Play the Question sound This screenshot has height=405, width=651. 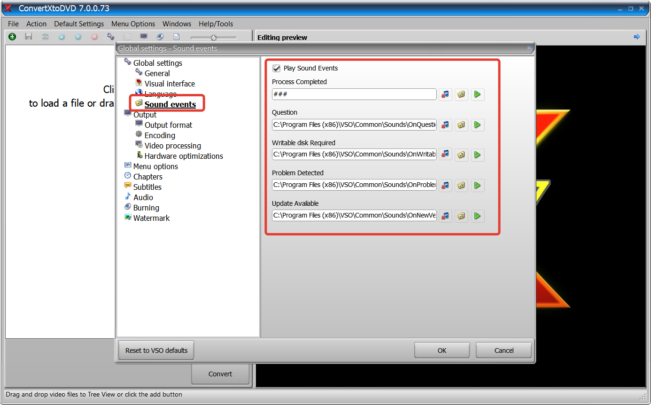(477, 125)
